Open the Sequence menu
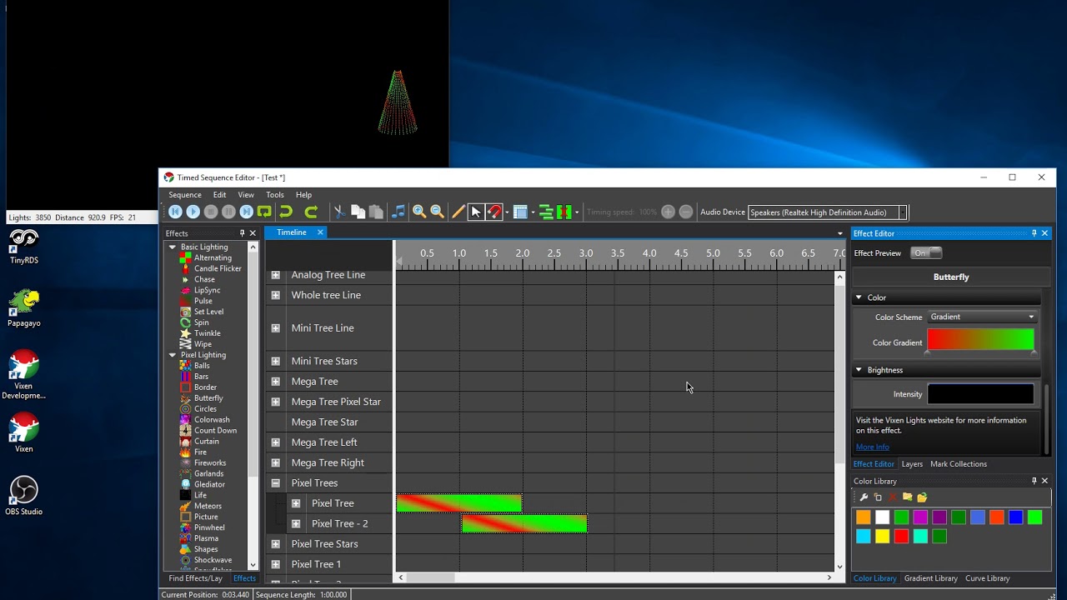Screen dimensions: 1067x600 pyautogui.click(x=185, y=195)
